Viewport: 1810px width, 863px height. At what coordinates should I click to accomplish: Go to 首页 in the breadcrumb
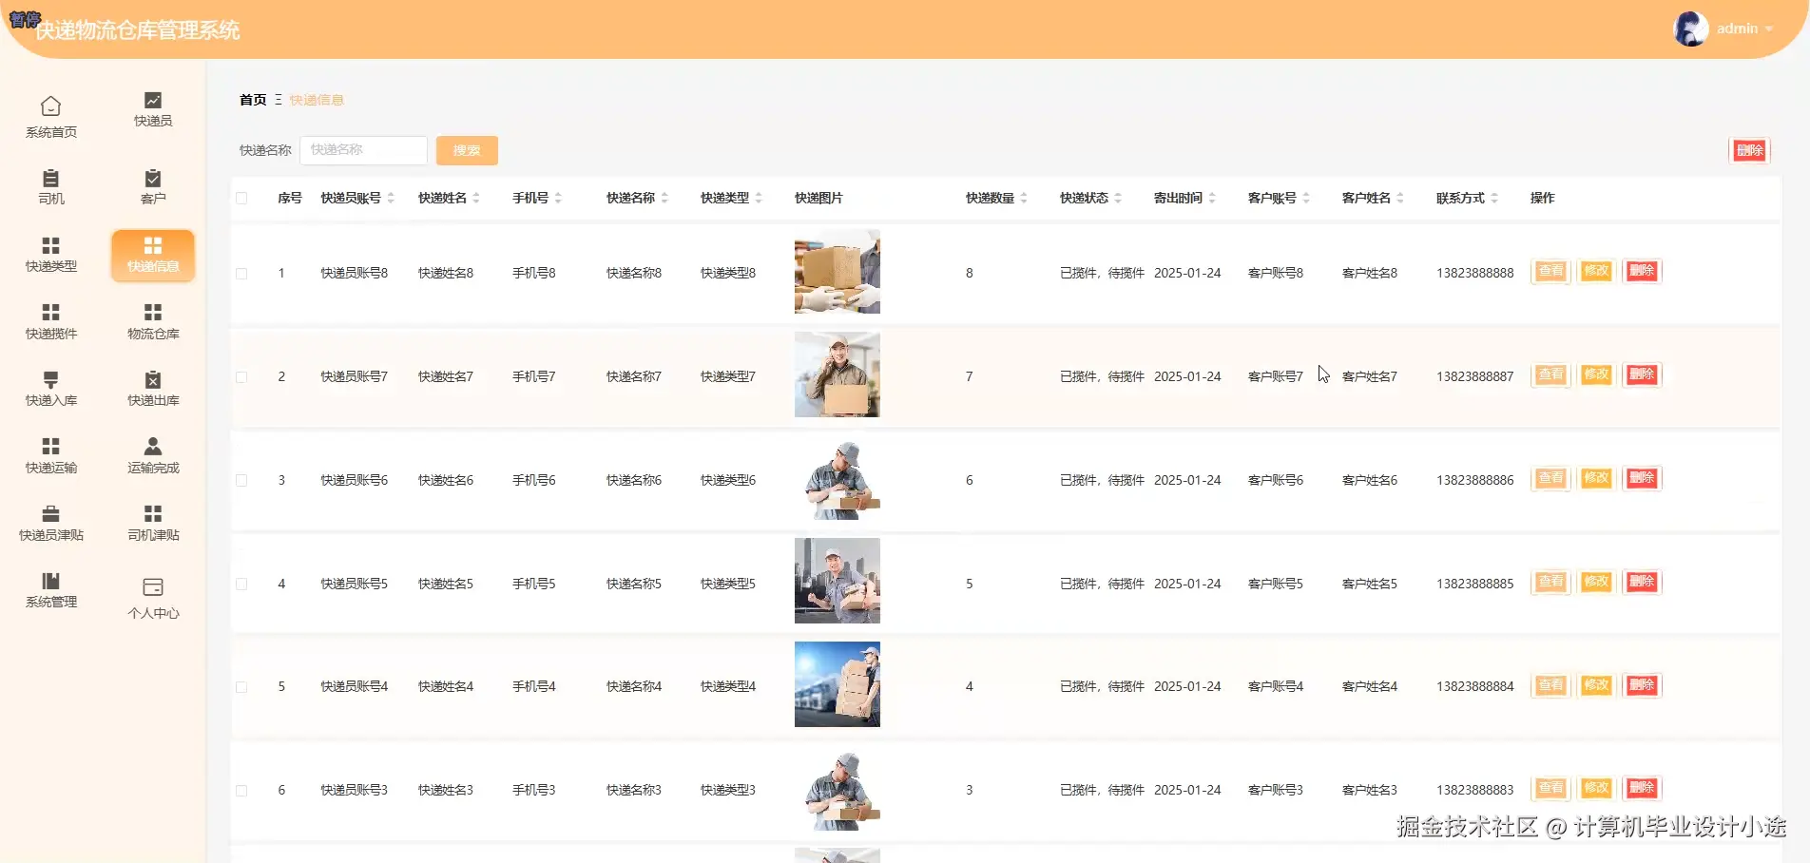pos(251,100)
